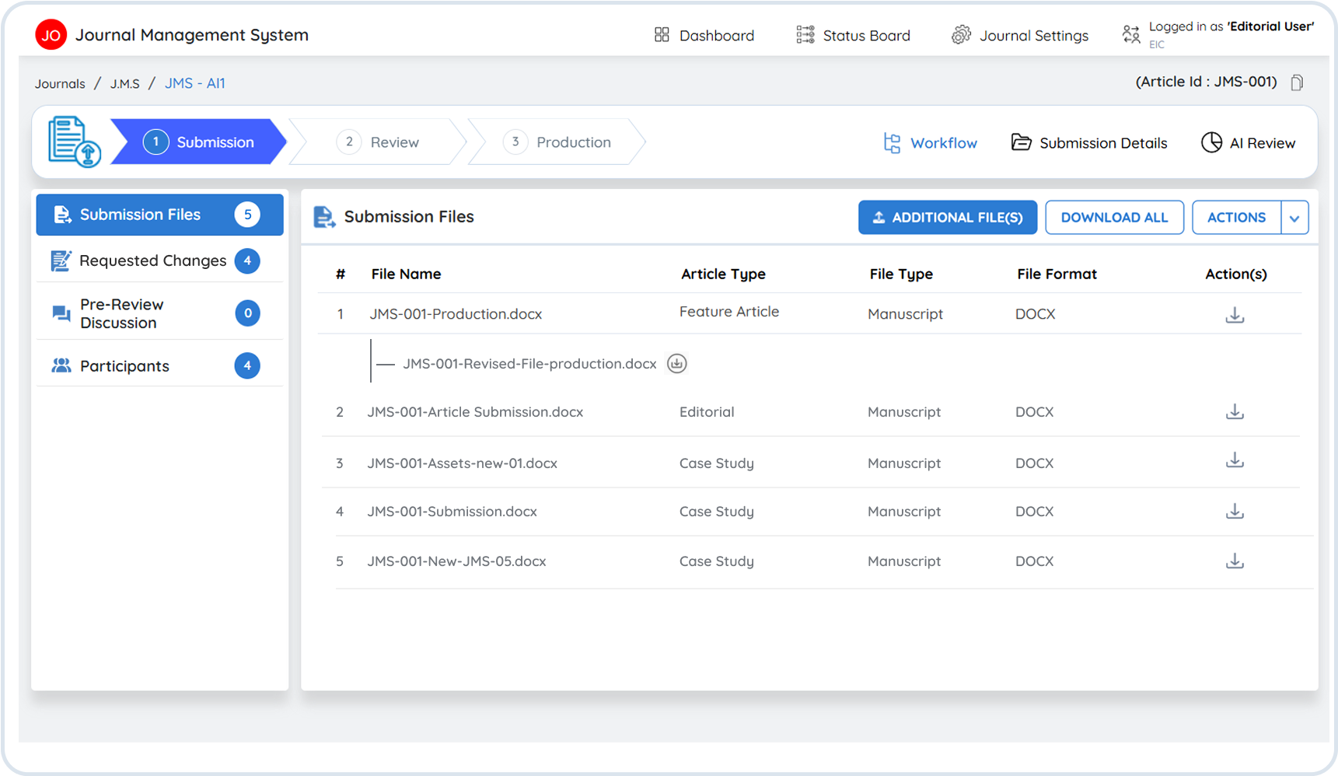Viewport: 1338px width, 776px height.
Task: Open the Review workflow step
Action: point(379,142)
